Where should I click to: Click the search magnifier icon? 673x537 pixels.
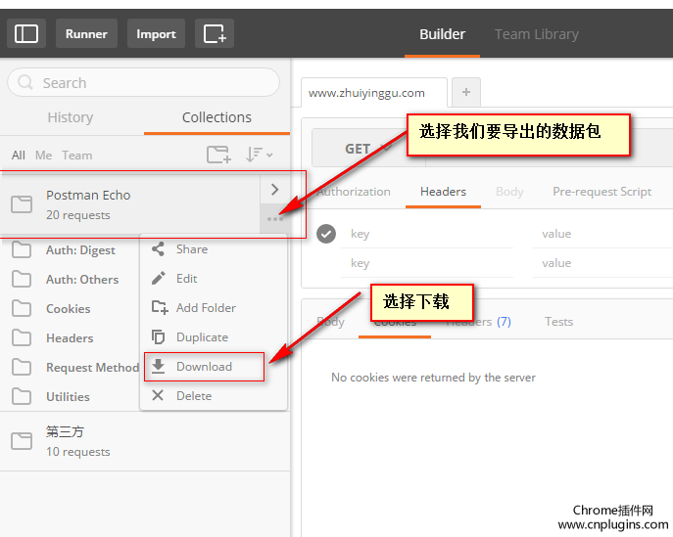24,82
